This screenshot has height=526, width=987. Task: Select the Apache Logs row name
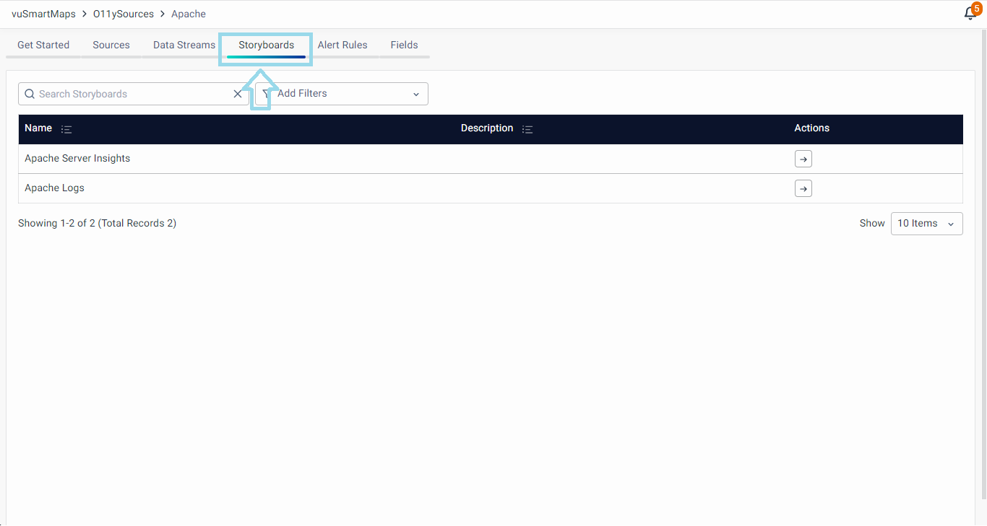pos(54,188)
